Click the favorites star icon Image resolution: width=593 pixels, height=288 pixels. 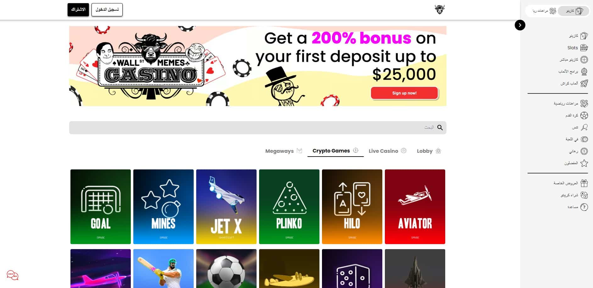coord(584,163)
